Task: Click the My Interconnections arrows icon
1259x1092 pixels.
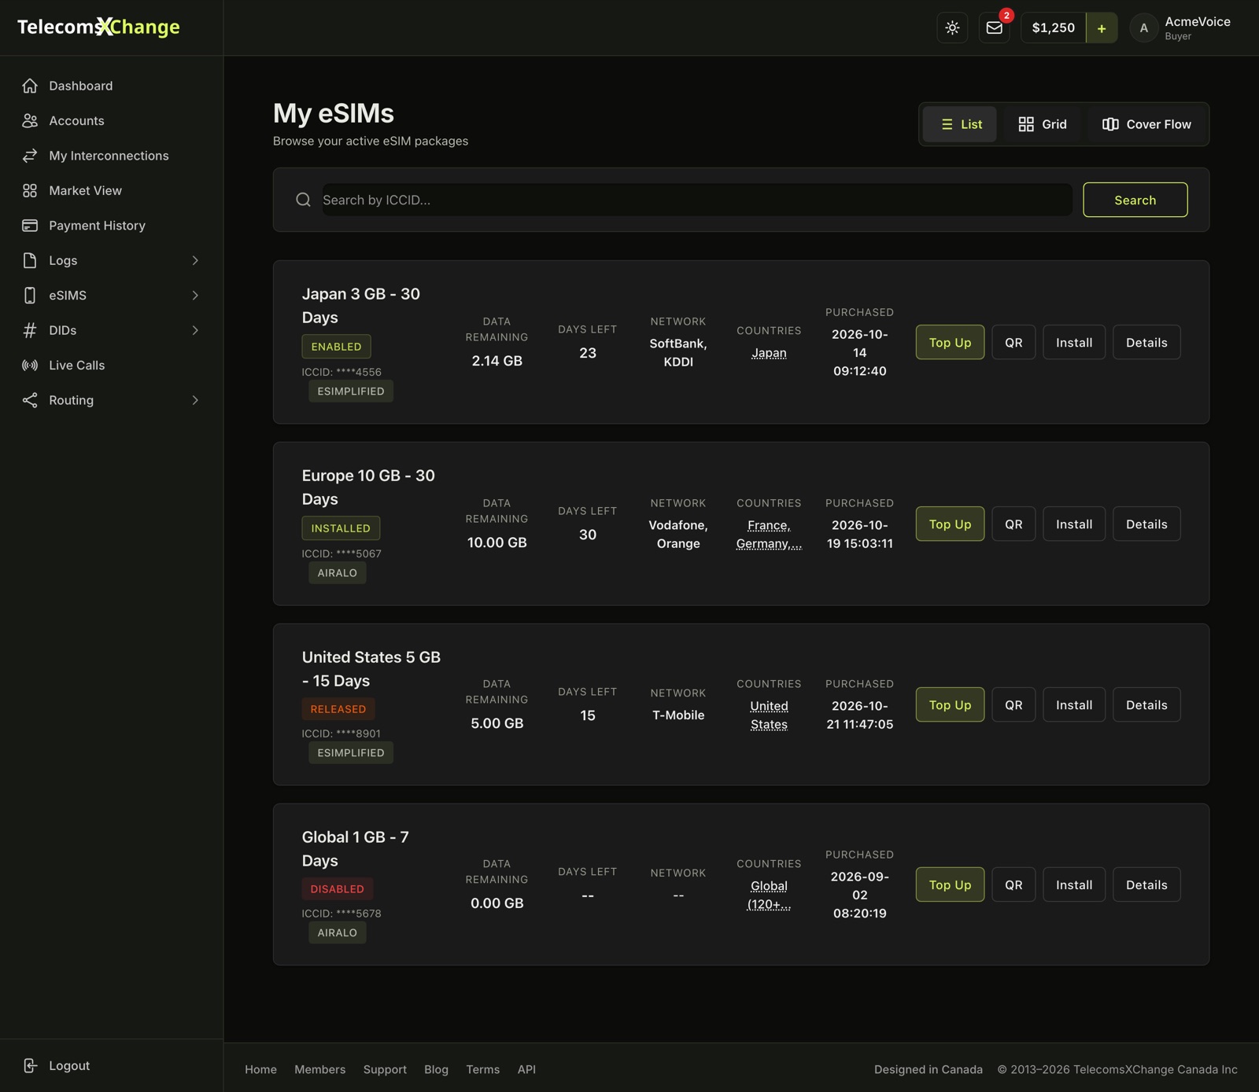Action: tap(30, 156)
